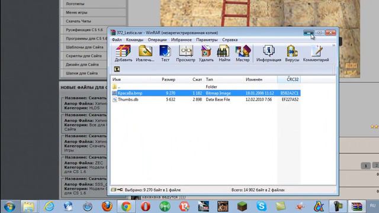This screenshot has height=213, width=379.
Task: Open the Параметры menu
Action: click(207, 40)
